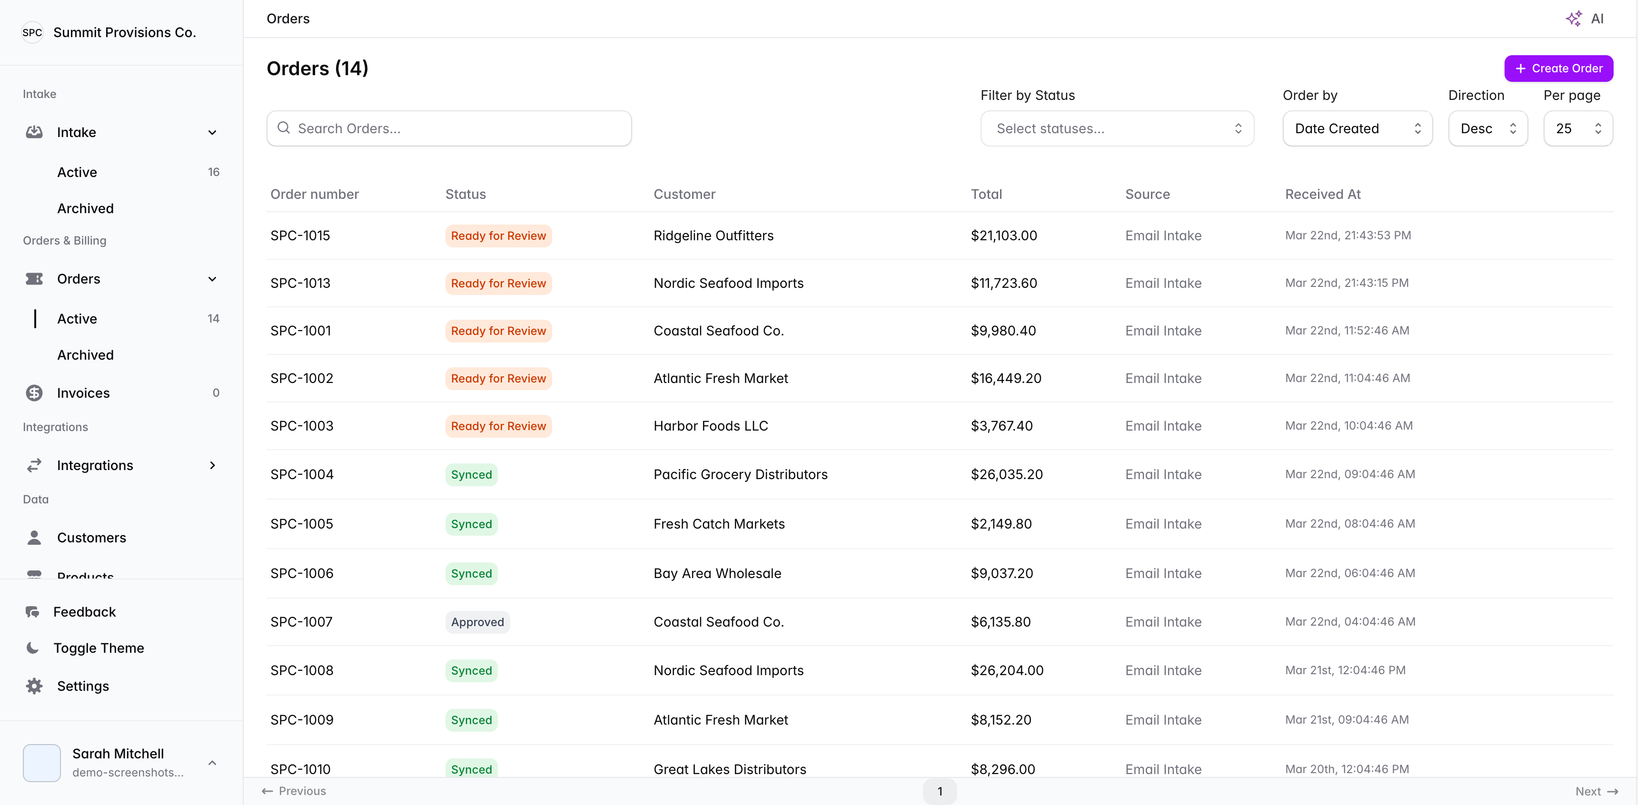Open order SPC-1015 row link

(300, 236)
